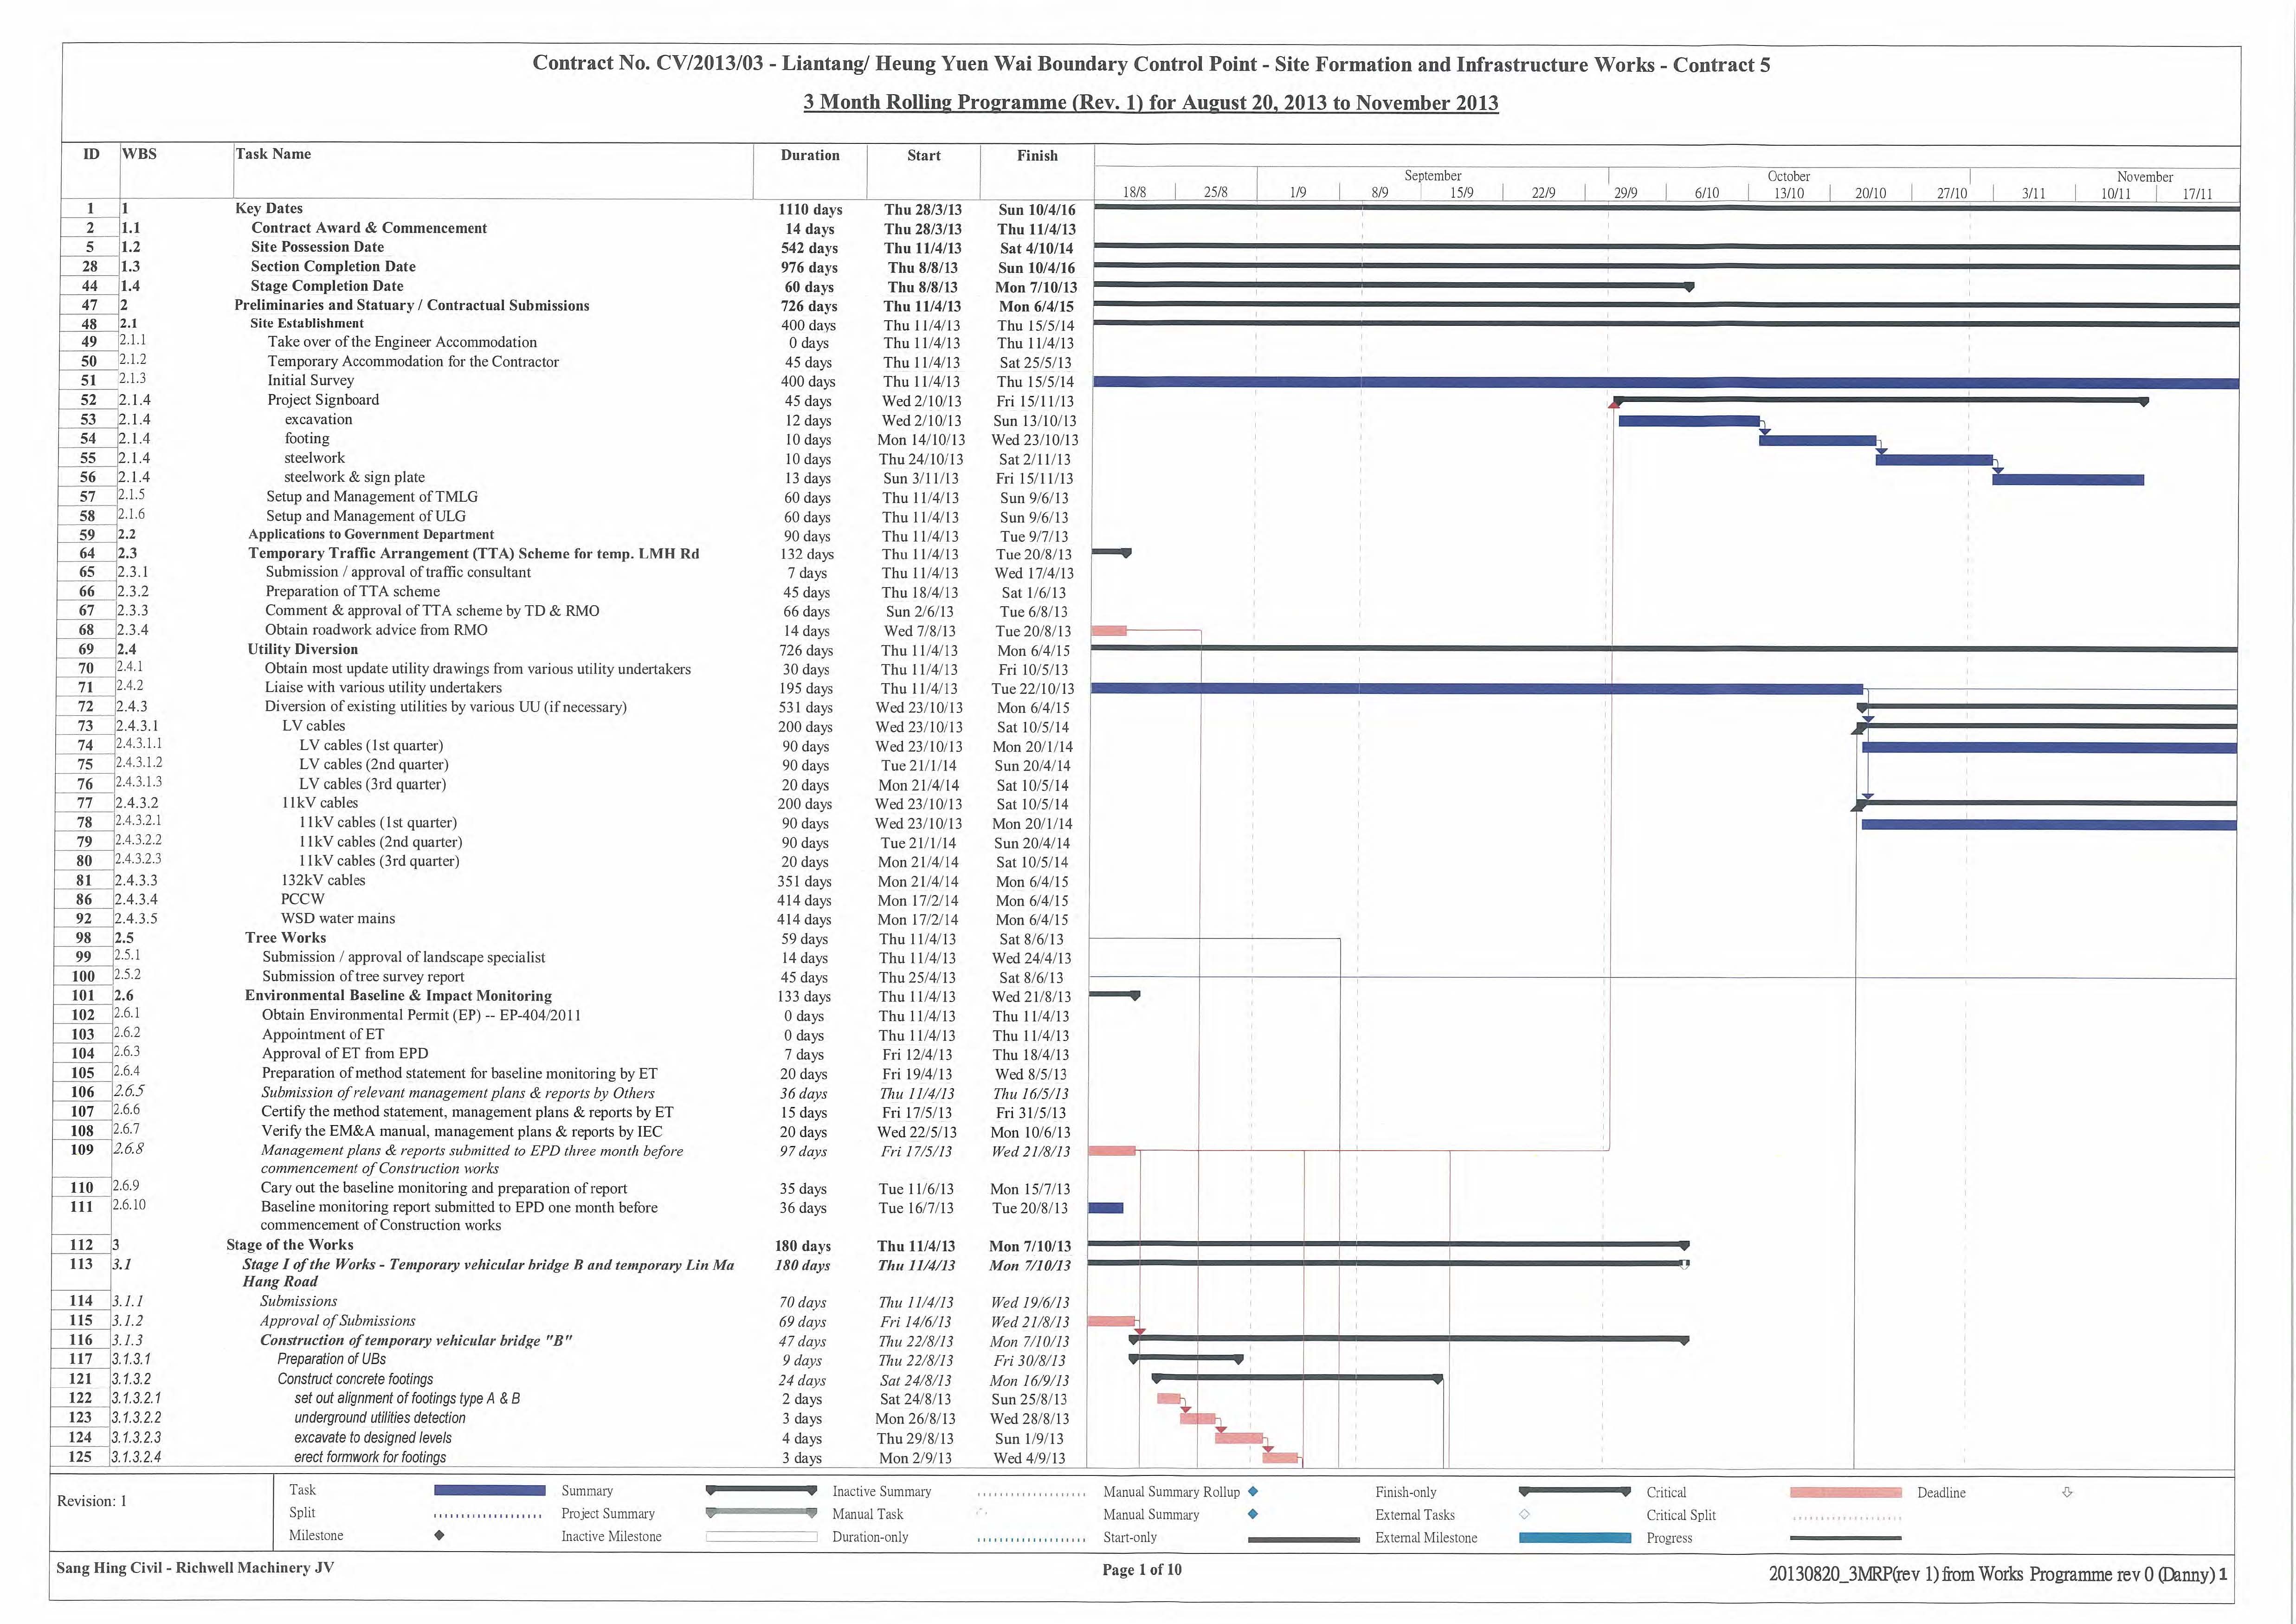This screenshot has width=2296, height=1624.
Task: Click the Summary bar sample in the legend
Action: pos(761,1490)
